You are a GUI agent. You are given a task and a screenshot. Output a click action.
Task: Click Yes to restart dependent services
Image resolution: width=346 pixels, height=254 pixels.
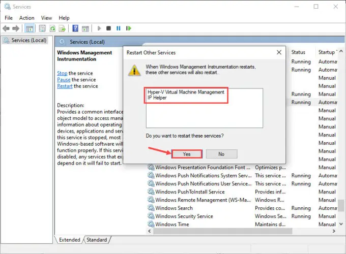point(187,154)
